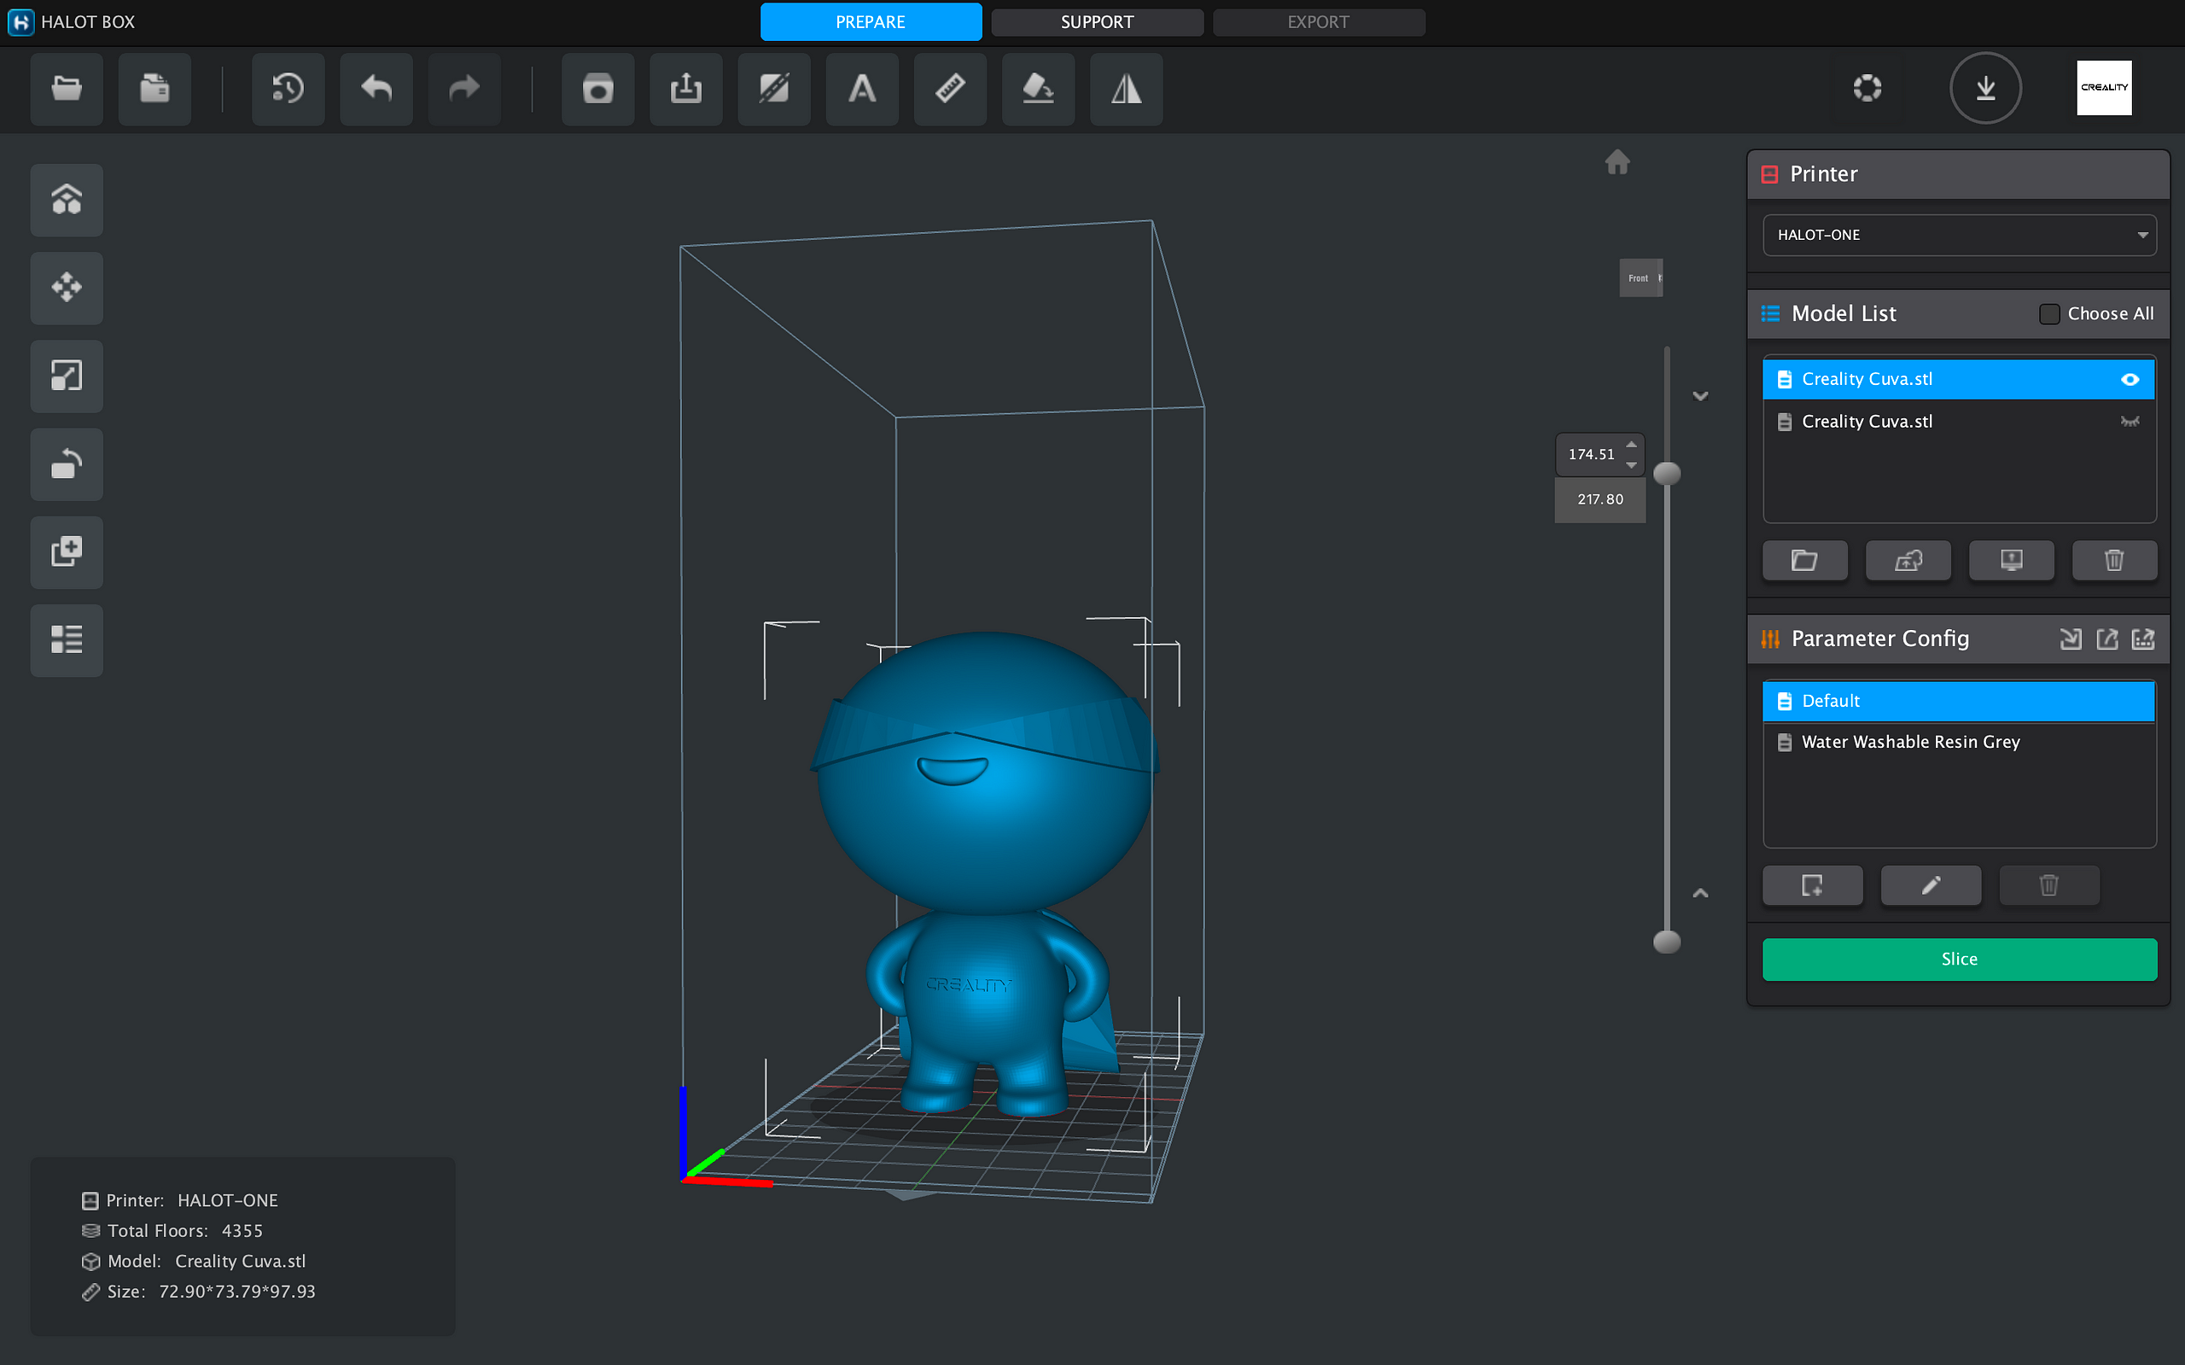Click the Total Floors 4355 text
The image size is (2185, 1365).
click(x=185, y=1231)
